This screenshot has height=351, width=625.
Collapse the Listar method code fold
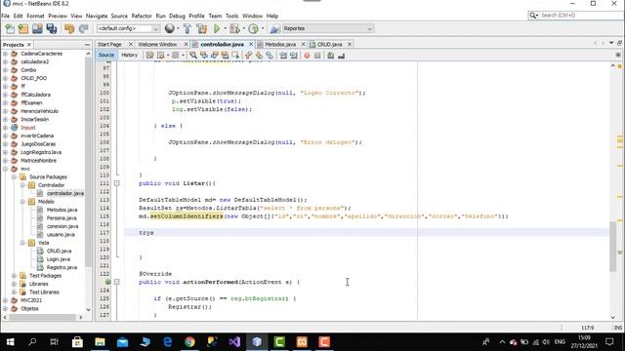pos(117,183)
